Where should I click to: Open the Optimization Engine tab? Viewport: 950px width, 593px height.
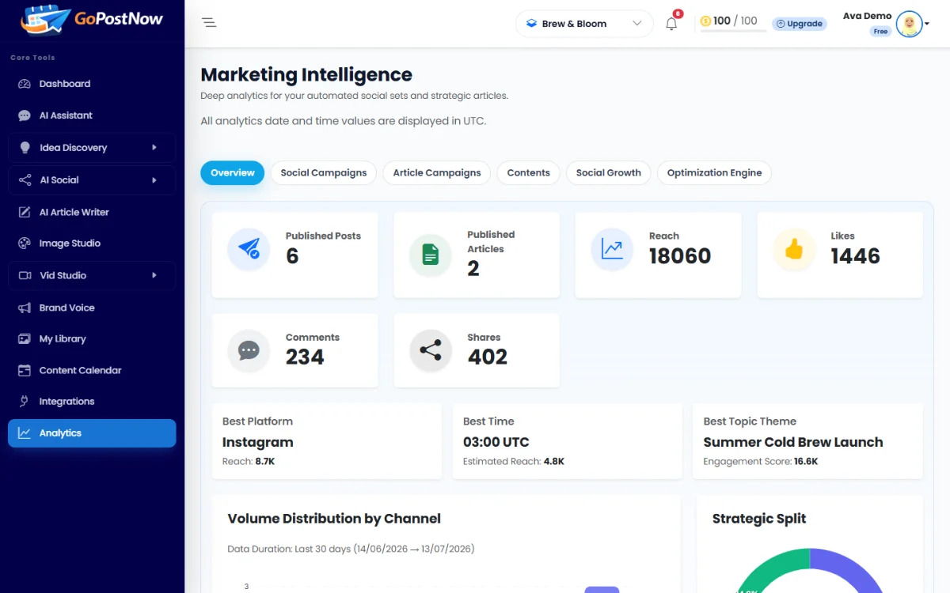pyautogui.click(x=714, y=172)
